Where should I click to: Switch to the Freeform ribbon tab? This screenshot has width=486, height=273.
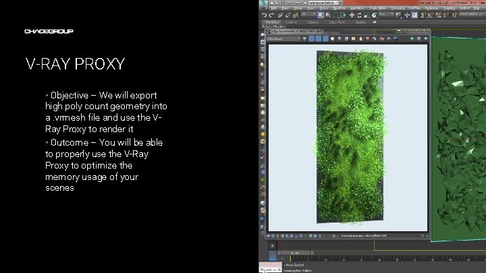tap(292, 22)
